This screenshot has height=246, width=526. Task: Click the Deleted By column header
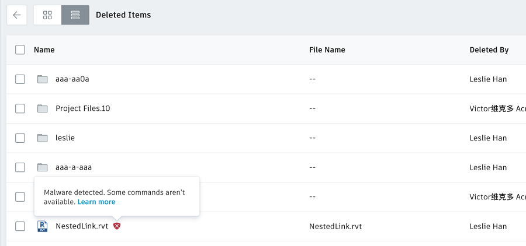489,50
